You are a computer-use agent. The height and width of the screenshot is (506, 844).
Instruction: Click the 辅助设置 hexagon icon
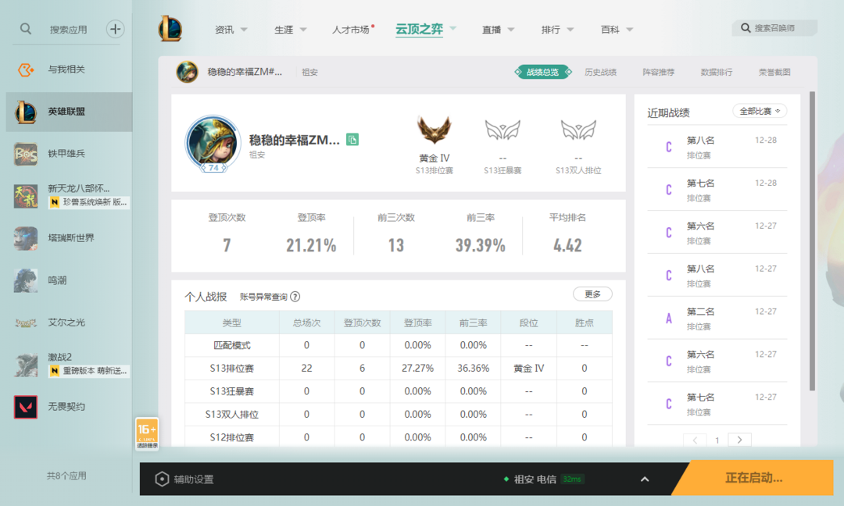pyautogui.click(x=162, y=479)
